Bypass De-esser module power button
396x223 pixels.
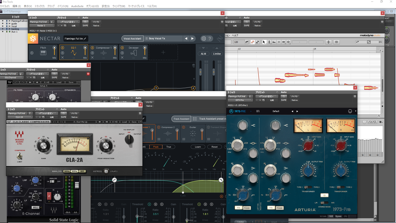coord(122,48)
